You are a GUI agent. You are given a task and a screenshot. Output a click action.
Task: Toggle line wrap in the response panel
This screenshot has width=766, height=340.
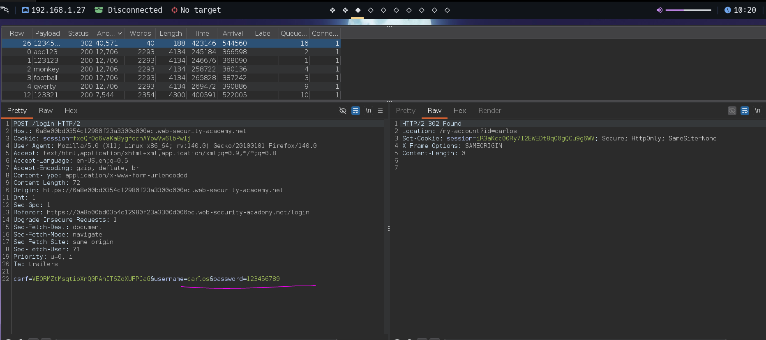pos(745,110)
